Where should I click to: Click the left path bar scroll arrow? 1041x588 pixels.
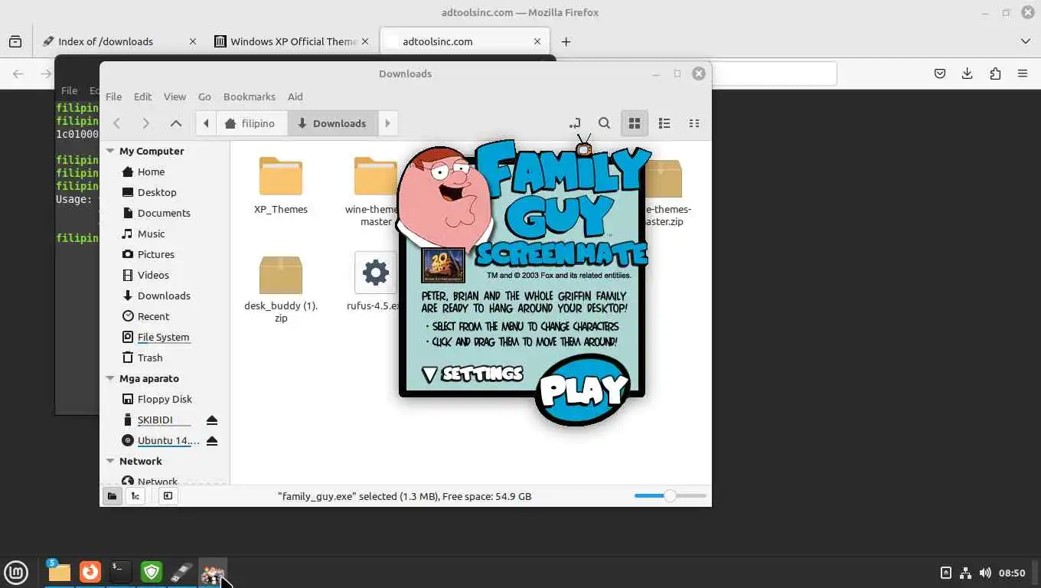206,123
